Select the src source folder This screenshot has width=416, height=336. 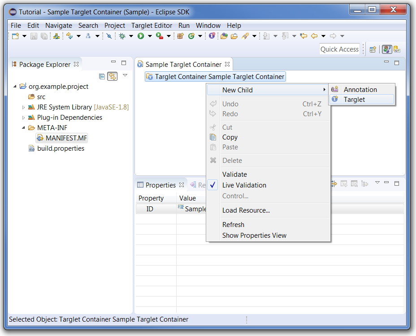click(x=37, y=97)
